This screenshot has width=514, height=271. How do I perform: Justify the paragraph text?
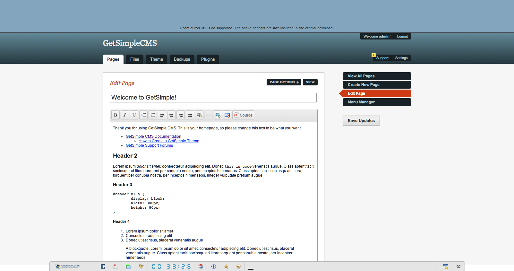pos(190,115)
